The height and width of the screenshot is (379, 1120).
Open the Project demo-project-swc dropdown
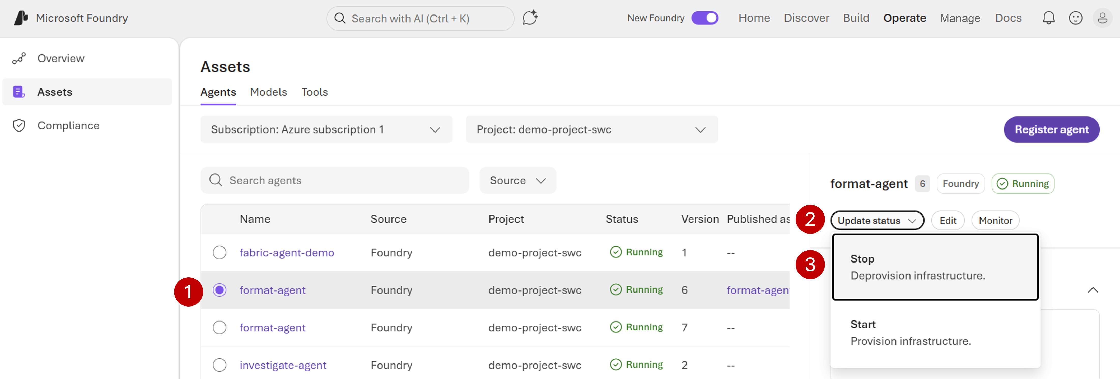pyautogui.click(x=592, y=129)
